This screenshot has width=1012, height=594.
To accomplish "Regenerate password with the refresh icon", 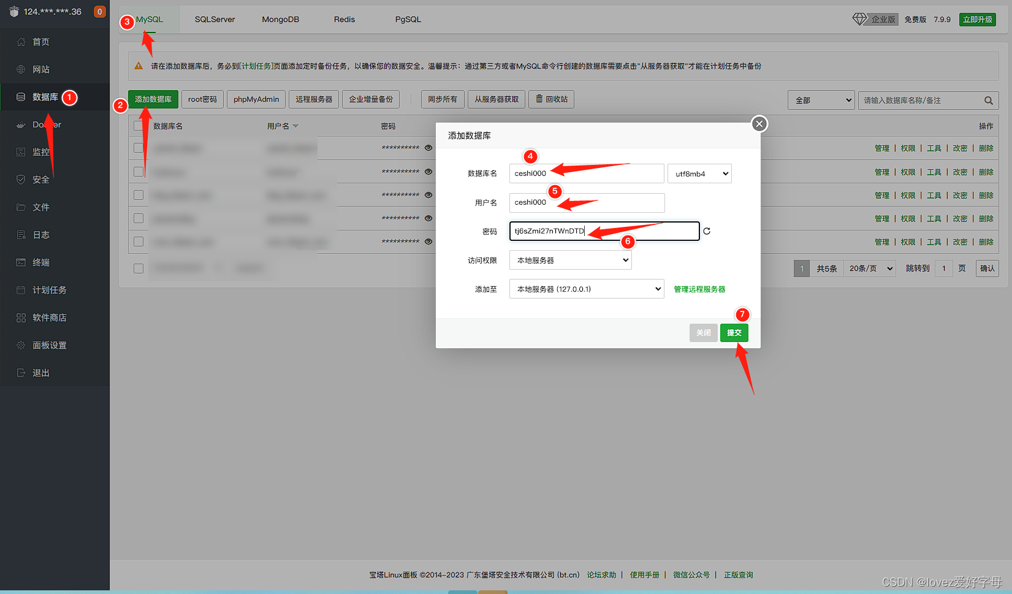I will pos(707,231).
